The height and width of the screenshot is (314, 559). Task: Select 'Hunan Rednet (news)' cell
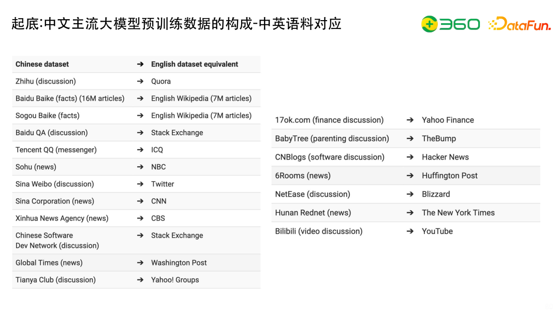[313, 213]
